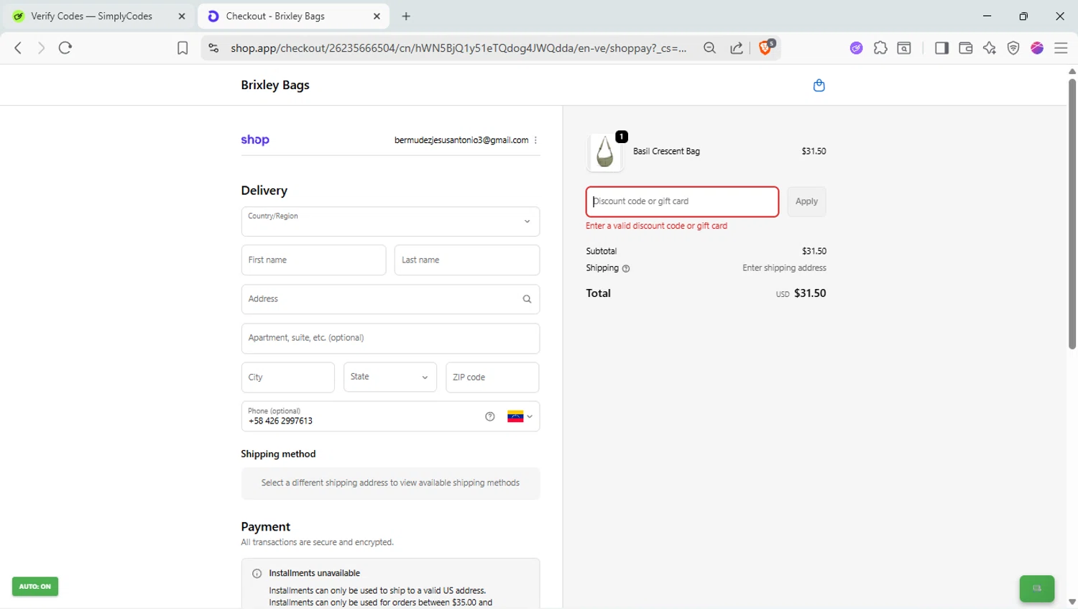Viewport: 1078px width, 609px height.
Task: Open Leo AI sparkle icon
Action: 990,48
